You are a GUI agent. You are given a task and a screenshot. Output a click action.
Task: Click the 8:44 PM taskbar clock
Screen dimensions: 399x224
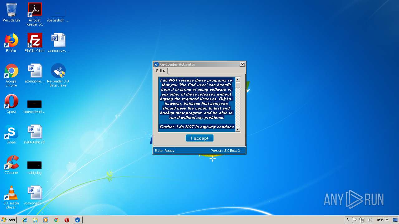[383, 220]
